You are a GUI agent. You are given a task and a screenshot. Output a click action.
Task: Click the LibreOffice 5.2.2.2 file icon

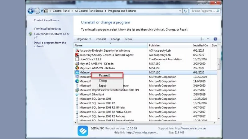tap(77, 59)
